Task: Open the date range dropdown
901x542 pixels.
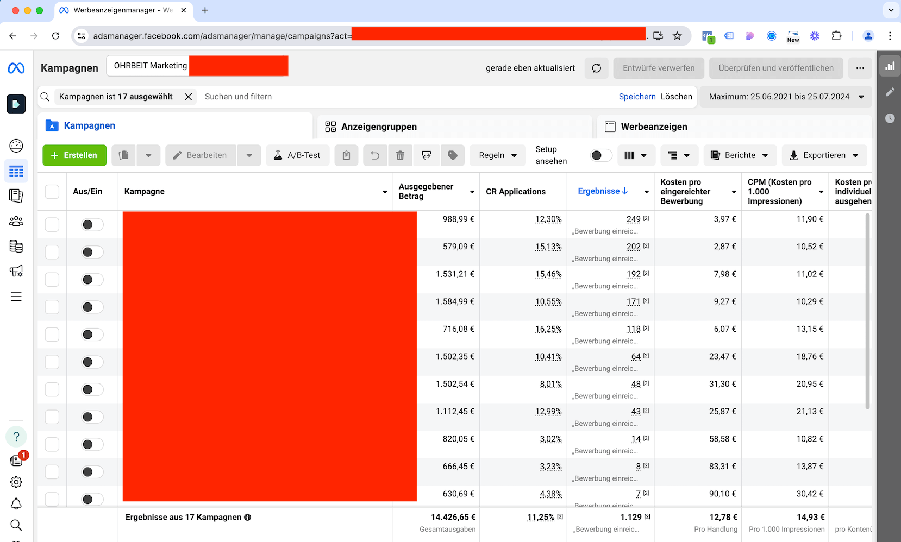Action: 785,97
